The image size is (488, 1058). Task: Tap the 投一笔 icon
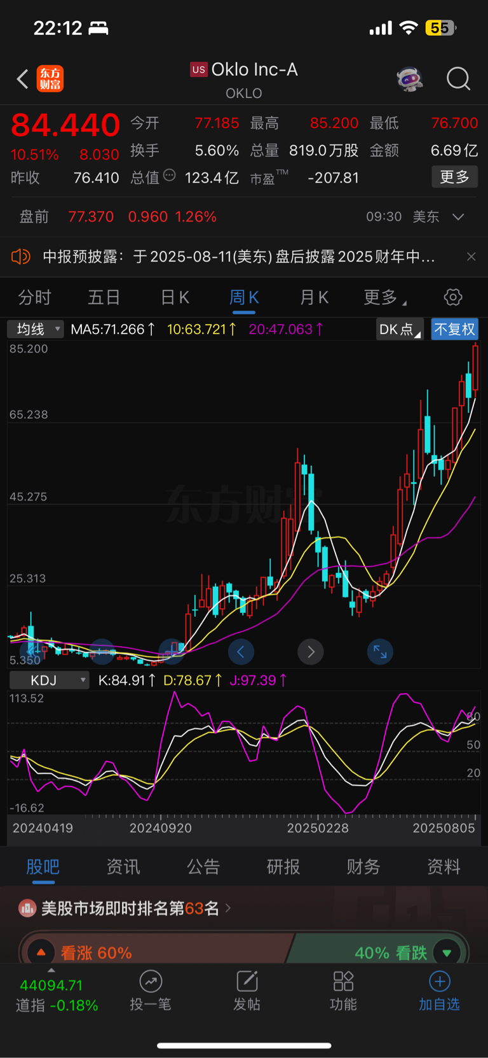point(151,981)
